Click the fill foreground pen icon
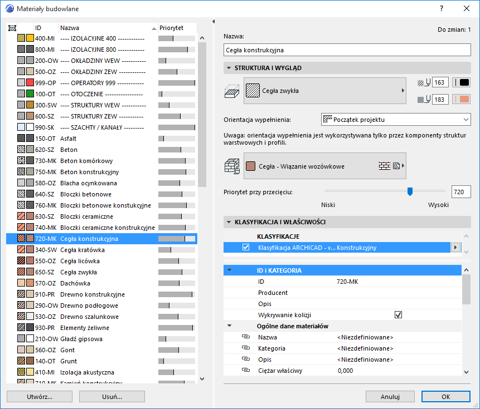The width and height of the screenshot is (480, 409). [424, 82]
